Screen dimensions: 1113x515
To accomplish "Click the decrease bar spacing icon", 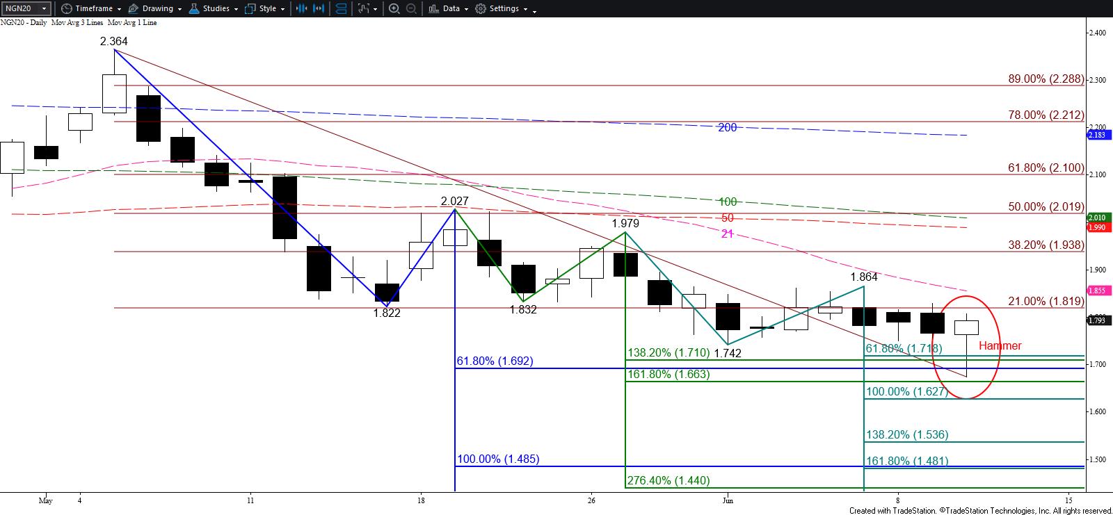I will [x=301, y=9].
